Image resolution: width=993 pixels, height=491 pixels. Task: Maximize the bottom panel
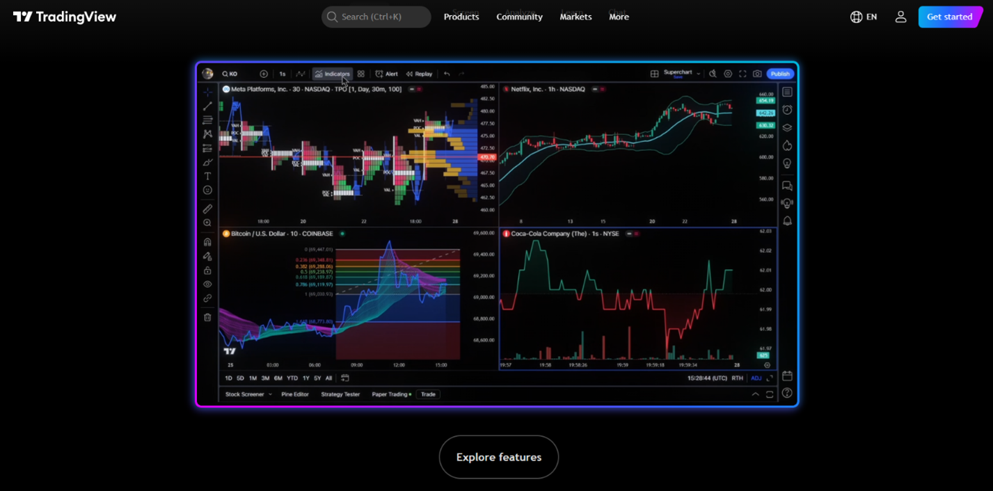click(770, 394)
